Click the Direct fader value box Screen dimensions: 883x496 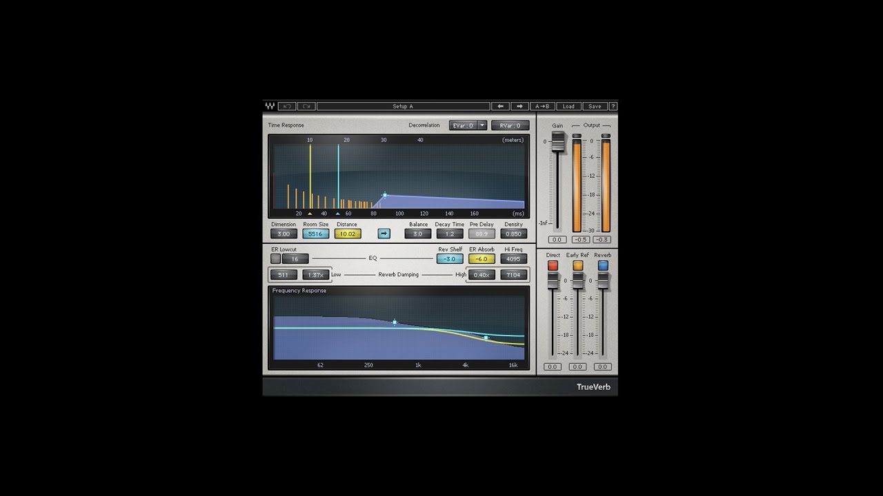[552, 366]
